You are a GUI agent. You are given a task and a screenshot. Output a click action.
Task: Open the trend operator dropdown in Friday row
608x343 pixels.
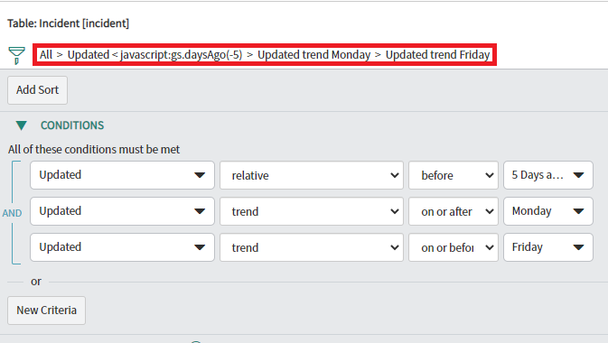tap(312, 247)
